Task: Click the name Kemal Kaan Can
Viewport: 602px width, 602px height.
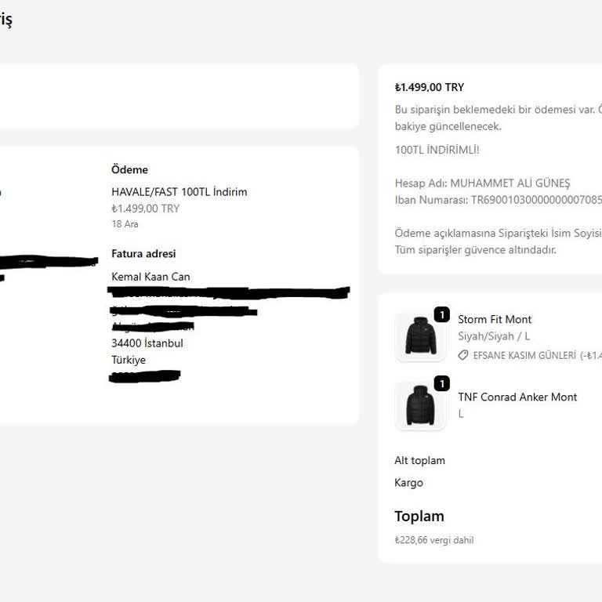Action: pos(150,277)
